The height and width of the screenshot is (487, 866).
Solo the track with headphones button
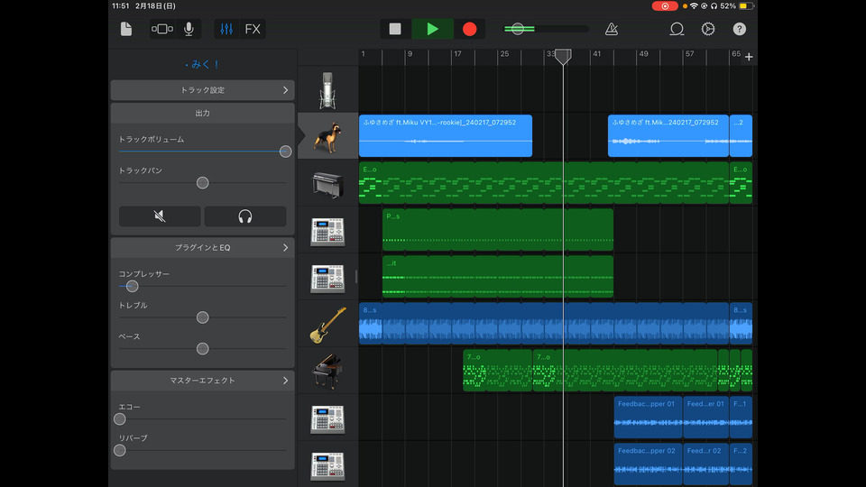[x=244, y=216]
